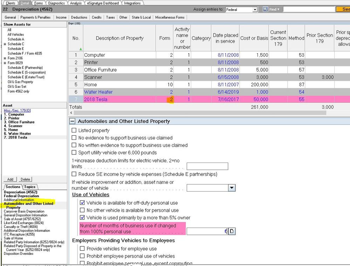Collapse the Automobiles and Other Listed Property section

pos(73,121)
